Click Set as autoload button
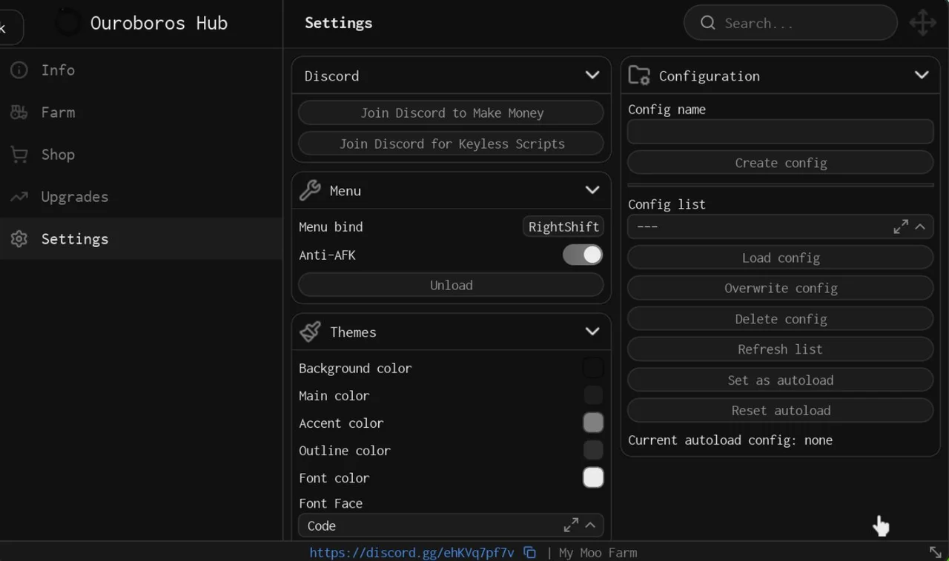This screenshot has width=949, height=561. tap(781, 380)
